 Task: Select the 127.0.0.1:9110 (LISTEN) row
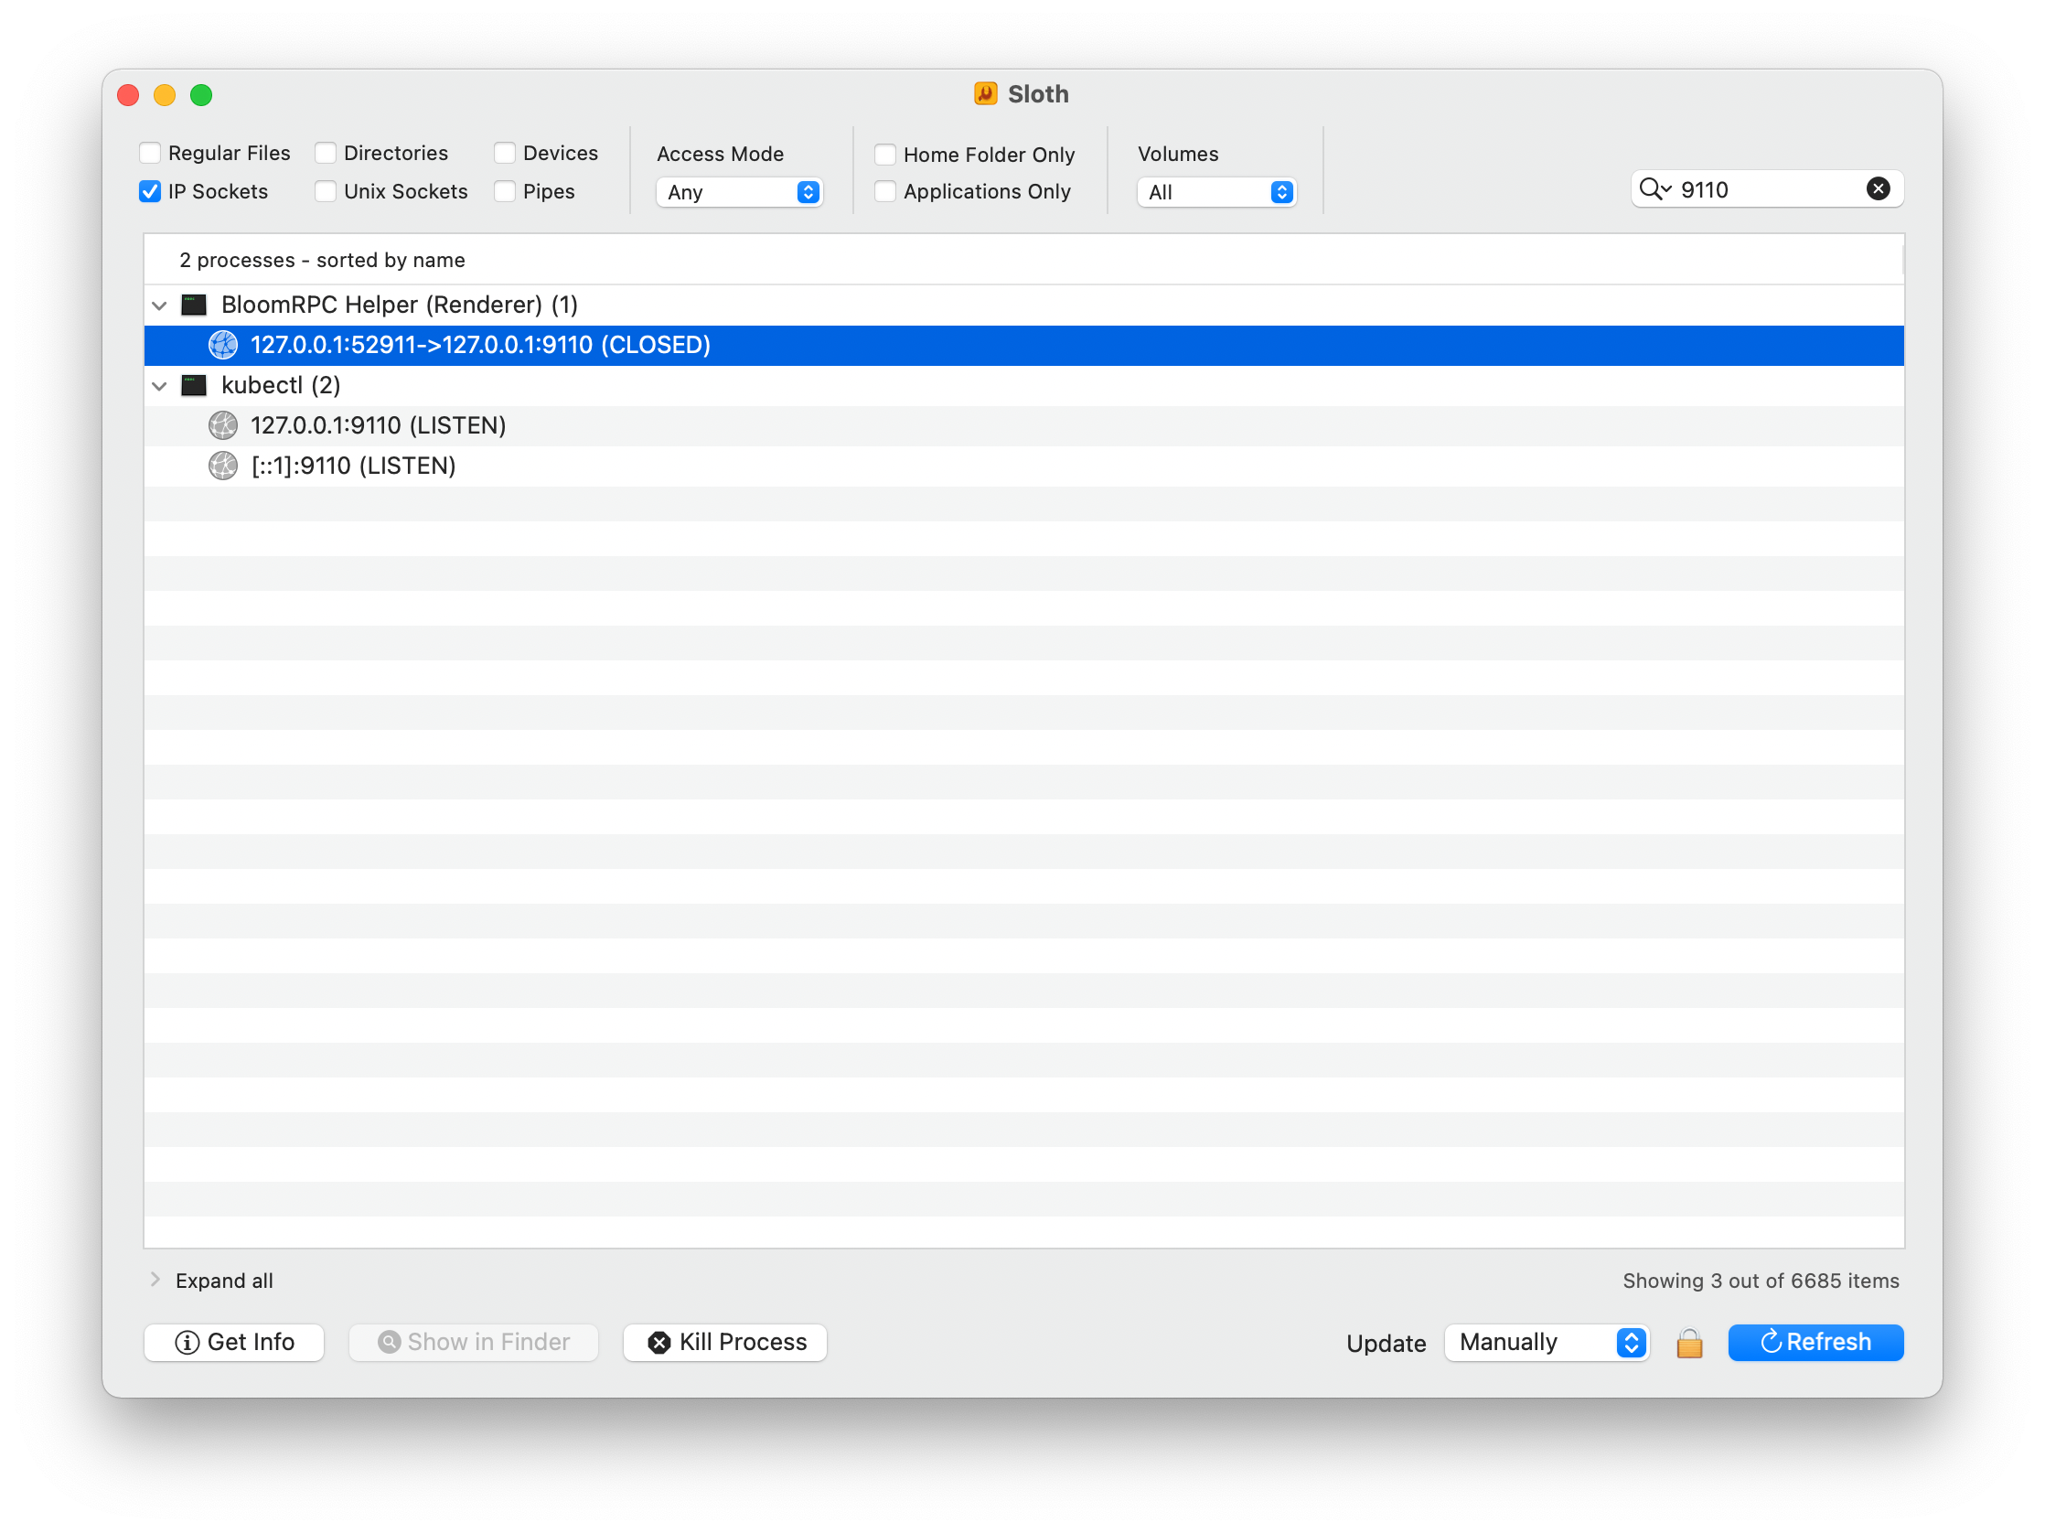click(1024, 425)
